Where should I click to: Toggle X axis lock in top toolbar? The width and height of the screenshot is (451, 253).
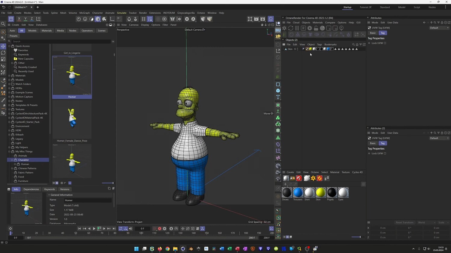[19, 19]
